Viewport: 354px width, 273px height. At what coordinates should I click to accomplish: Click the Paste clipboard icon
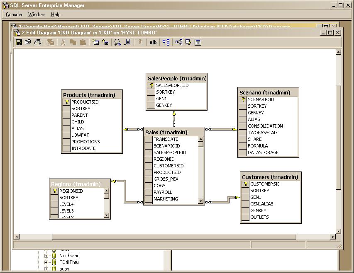(83, 42)
